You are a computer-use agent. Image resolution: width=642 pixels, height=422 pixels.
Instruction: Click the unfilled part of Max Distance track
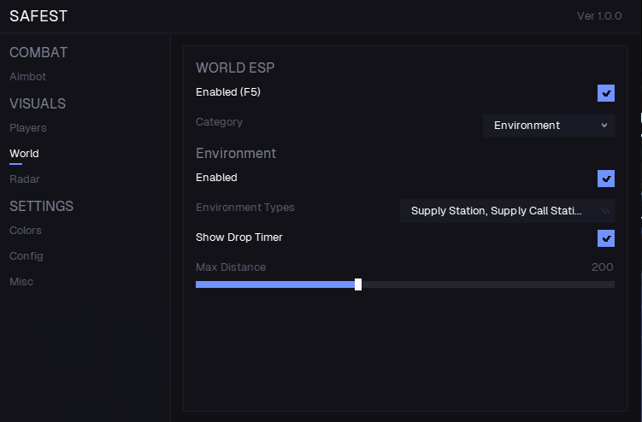click(x=487, y=284)
